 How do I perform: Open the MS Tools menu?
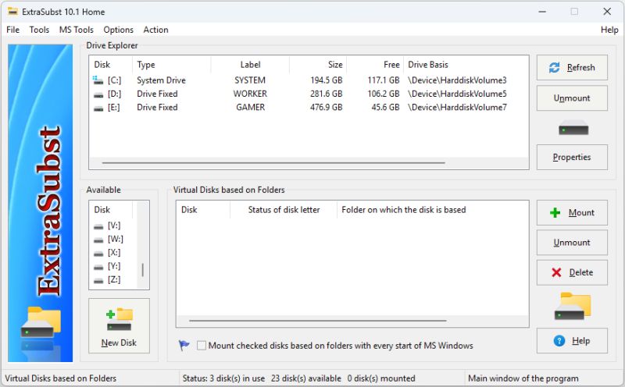(76, 30)
